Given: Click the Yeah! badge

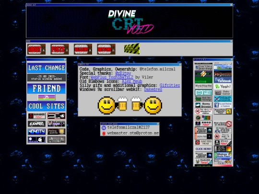Looking at the screenshot, I should click(x=223, y=86).
